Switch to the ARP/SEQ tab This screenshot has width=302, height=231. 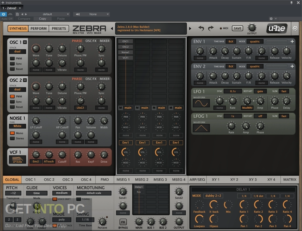coord(197,179)
